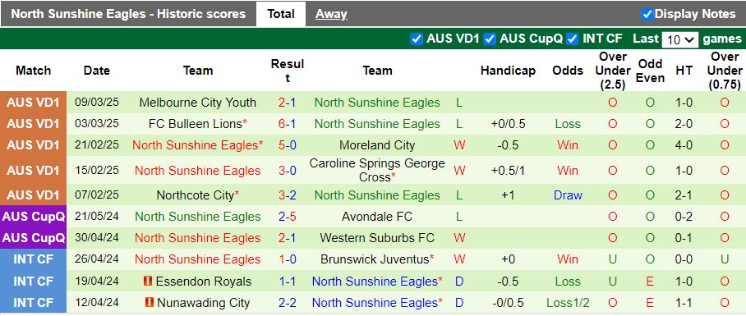The width and height of the screenshot is (746, 316).
Task: Click the Brunswick Juventus team link
Action: tap(375, 259)
